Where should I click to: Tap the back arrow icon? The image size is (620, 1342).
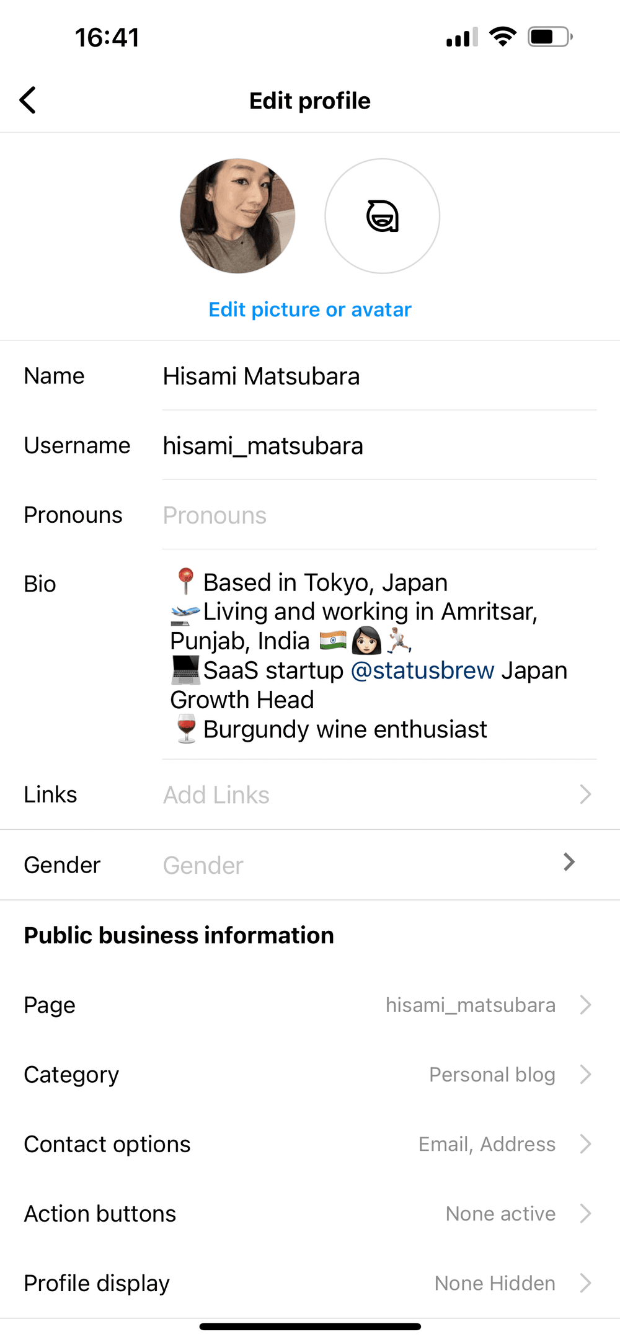tap(28, 100)
